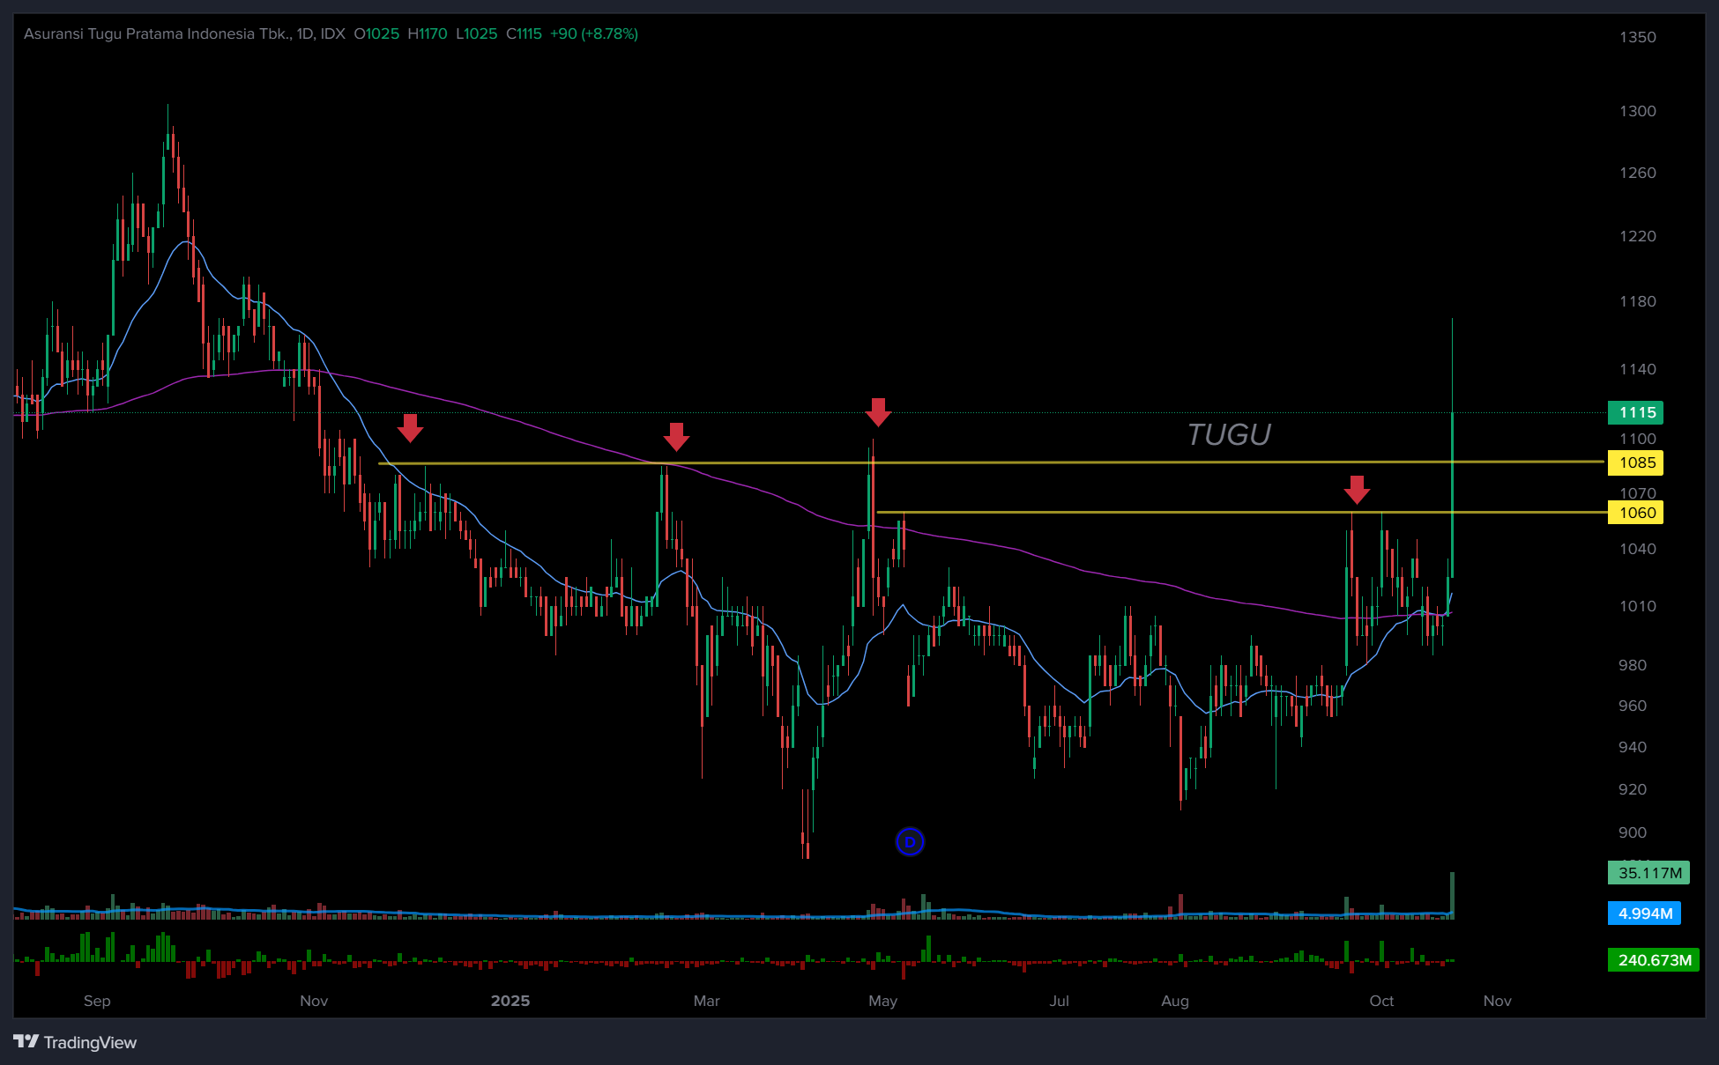Screen dimensions: 1719x1065
Task: Select red arrow above the May peak
Action: 878,412
